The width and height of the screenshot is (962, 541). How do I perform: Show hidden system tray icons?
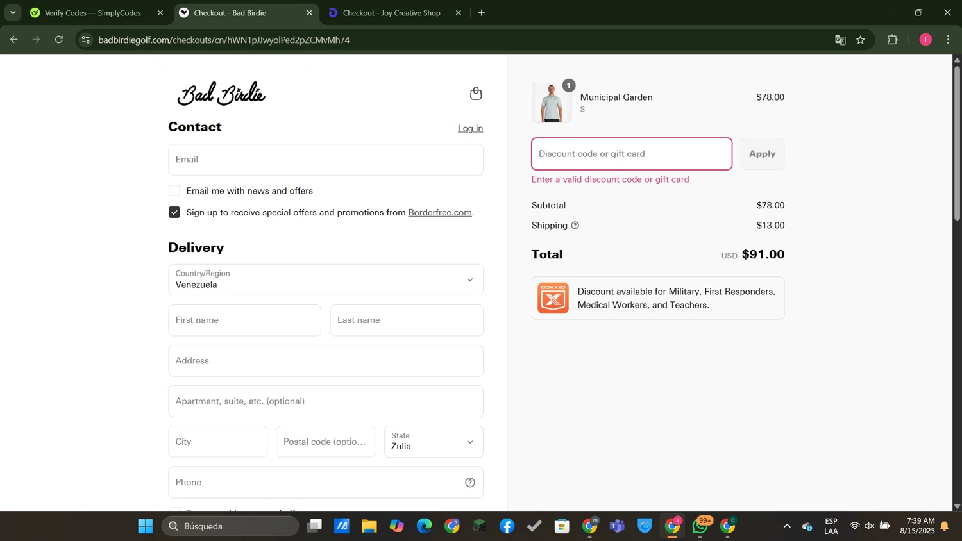pos(787,526)
